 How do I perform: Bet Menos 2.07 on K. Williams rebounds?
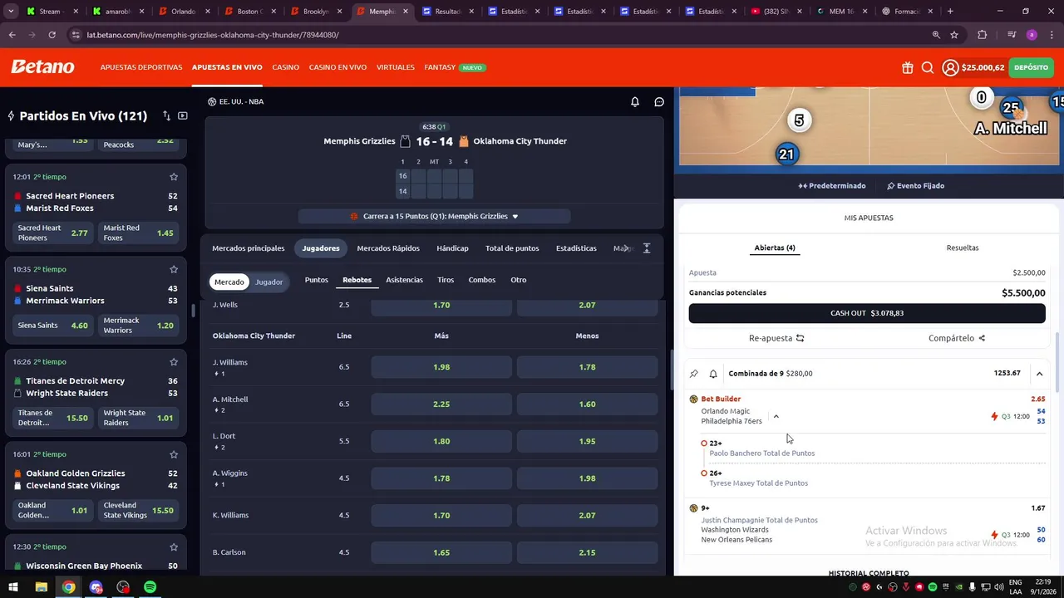(x=587, y=515)
